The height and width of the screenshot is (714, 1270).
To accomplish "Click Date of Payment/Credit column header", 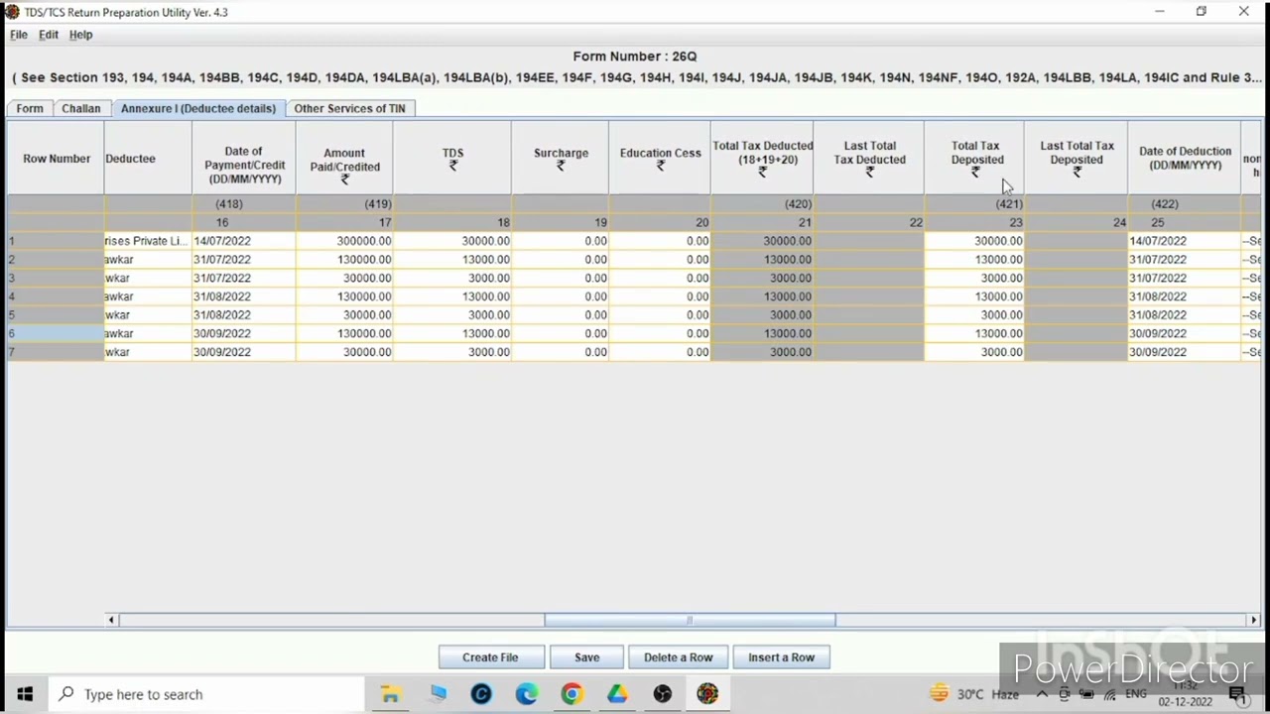I will [x=244, y=159].
